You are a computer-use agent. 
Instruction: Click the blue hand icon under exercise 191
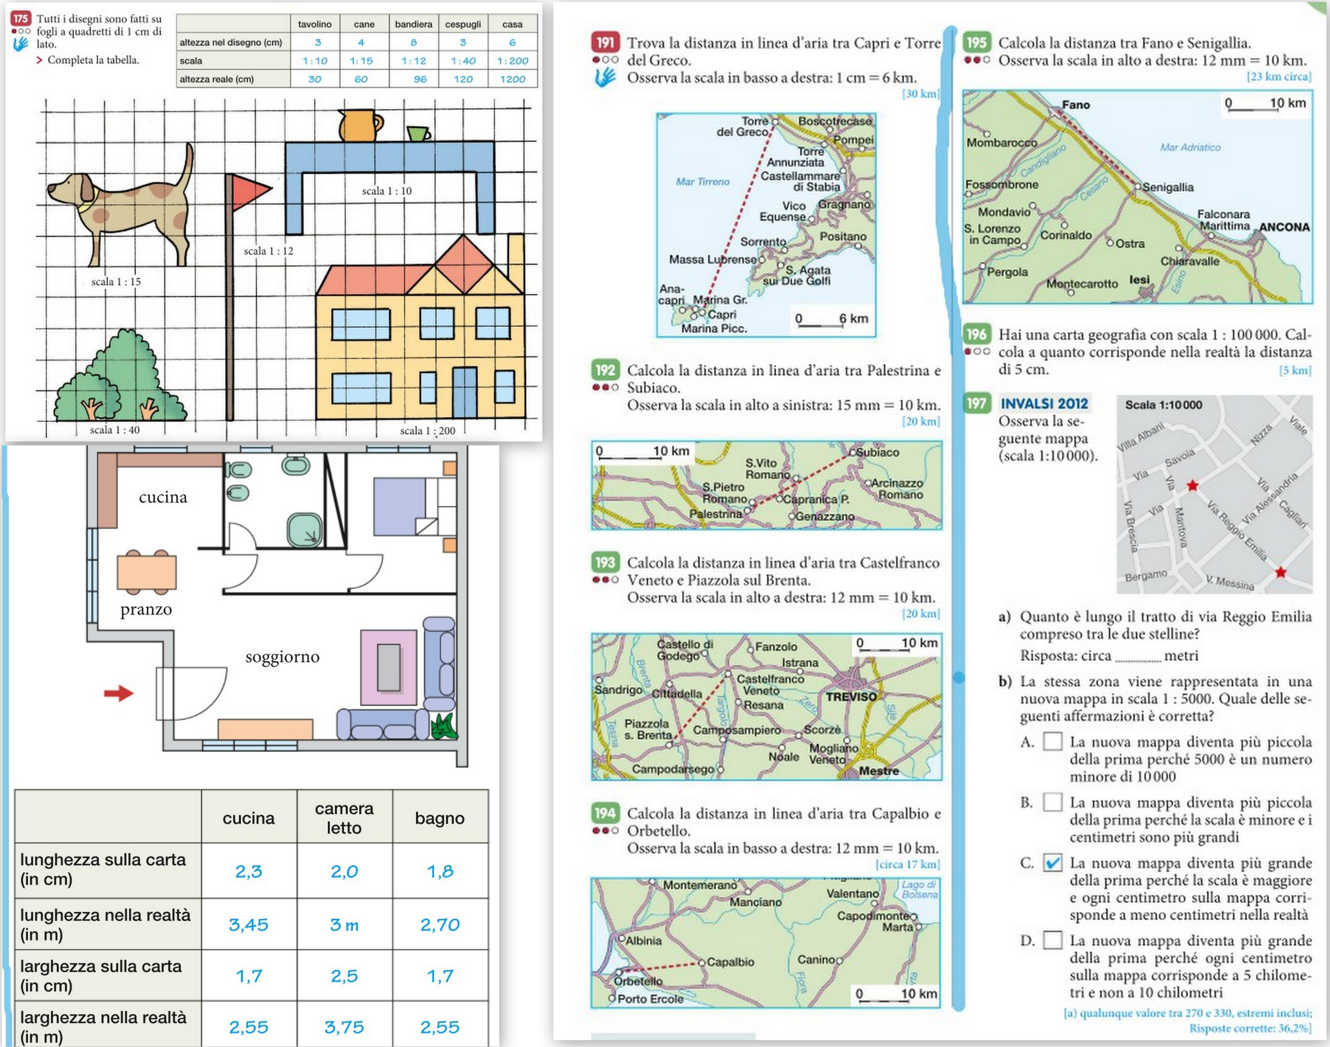(606, 77)
